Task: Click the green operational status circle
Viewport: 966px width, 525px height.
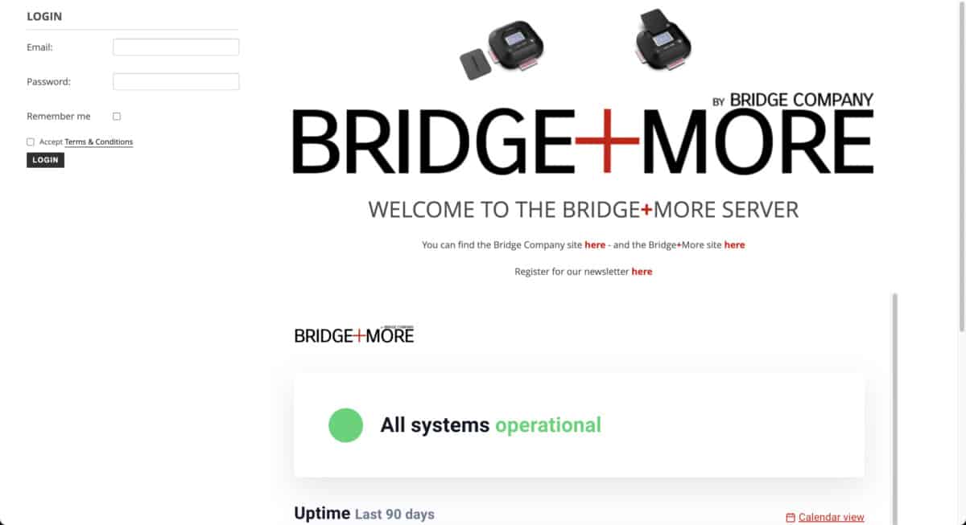Action: click(x=346, y=425)
